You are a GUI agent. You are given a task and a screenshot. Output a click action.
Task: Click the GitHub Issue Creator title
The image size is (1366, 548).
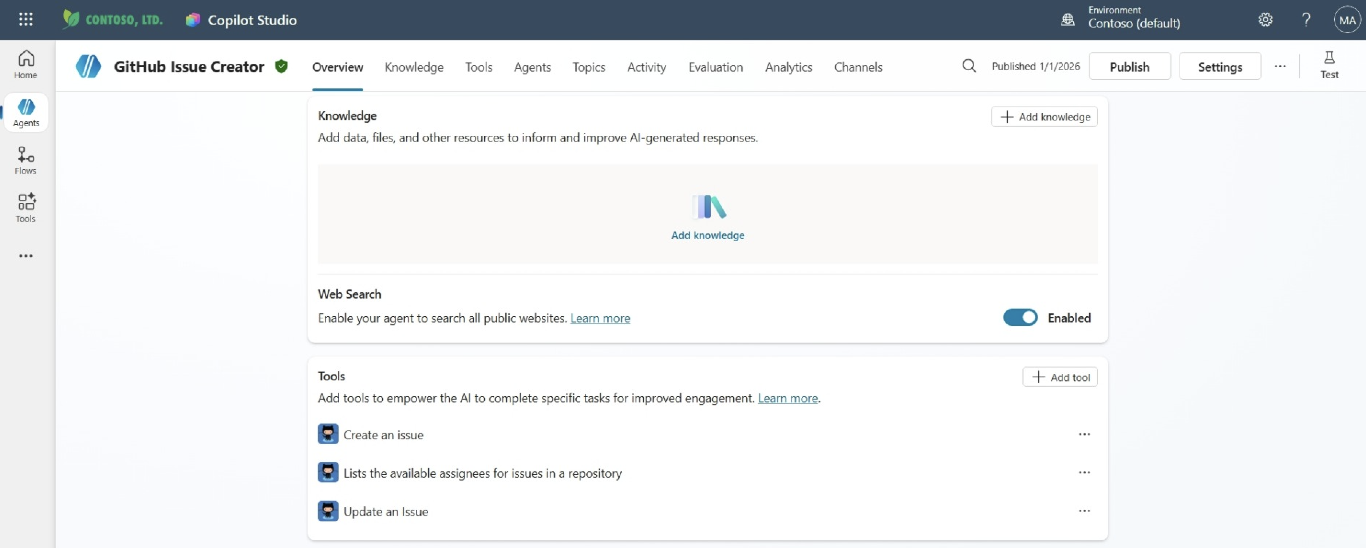coord(189,66)
